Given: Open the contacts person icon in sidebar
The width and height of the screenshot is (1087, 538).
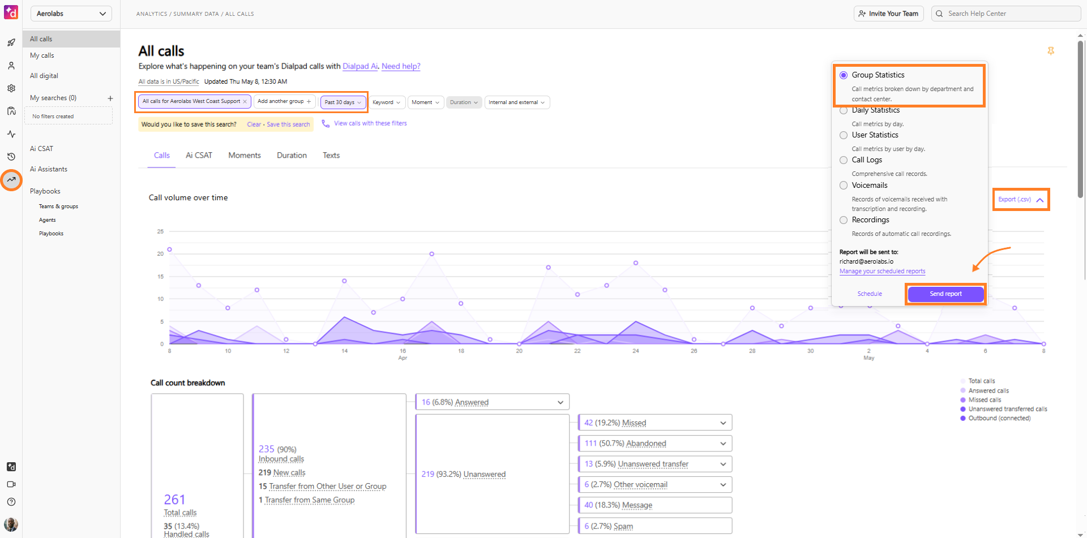Looking at the screenshot, I should pyautogui.click(x=11, y=66).
